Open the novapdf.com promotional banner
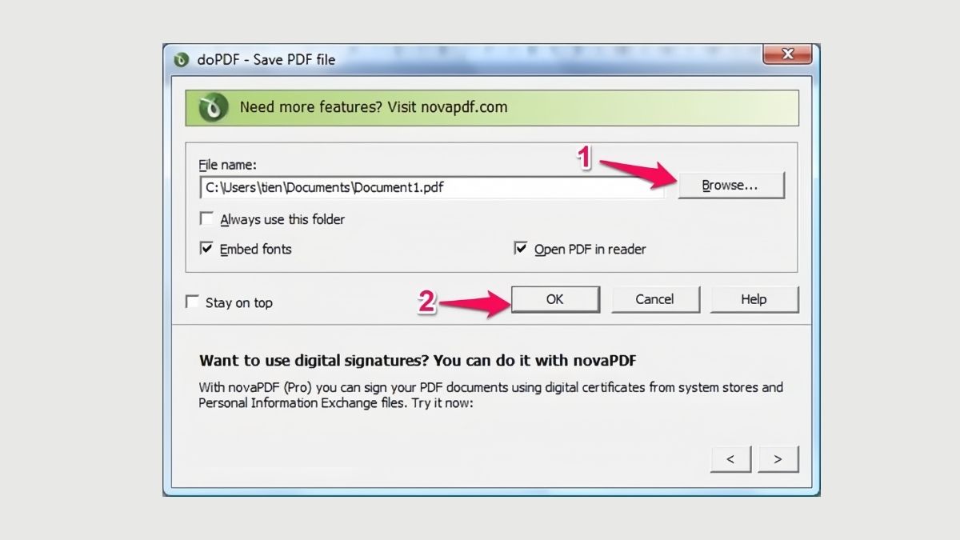Screen dimensions: 960x540 click(492, 108)
